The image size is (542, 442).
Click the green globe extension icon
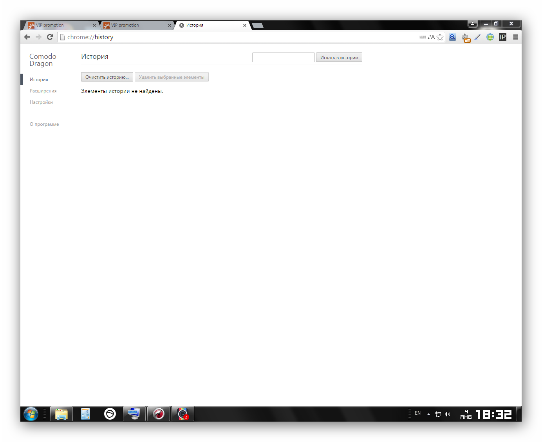490,37
